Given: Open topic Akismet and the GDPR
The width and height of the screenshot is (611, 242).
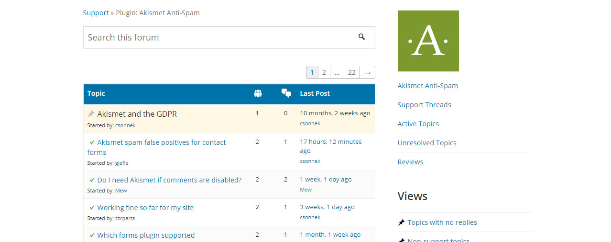Looking at the screenshot, I should 137,114.
